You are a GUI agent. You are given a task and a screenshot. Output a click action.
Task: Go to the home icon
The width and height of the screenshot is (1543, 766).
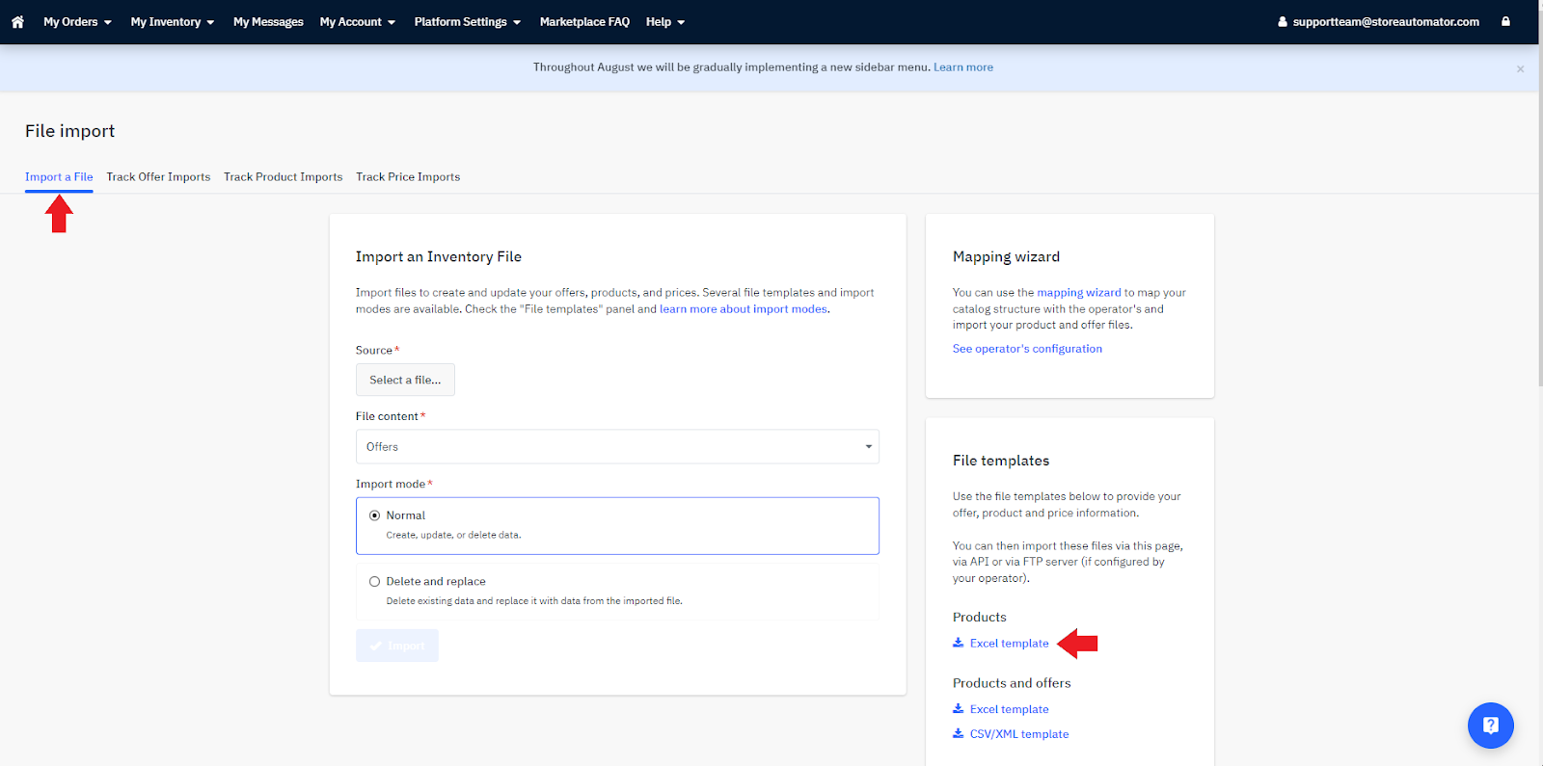click(x=17, y=21)
